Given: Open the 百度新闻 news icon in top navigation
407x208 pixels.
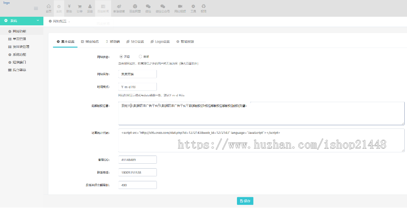Looking at the screenshot, I should tap(103, 8).
